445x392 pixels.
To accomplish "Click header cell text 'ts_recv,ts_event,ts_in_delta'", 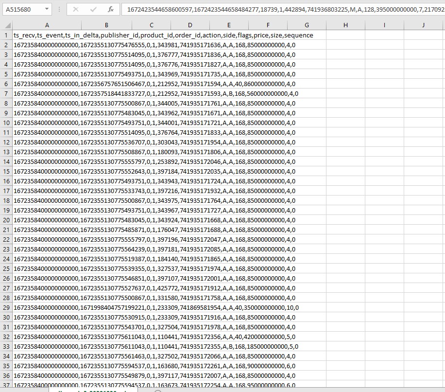I will click(56, 35).
